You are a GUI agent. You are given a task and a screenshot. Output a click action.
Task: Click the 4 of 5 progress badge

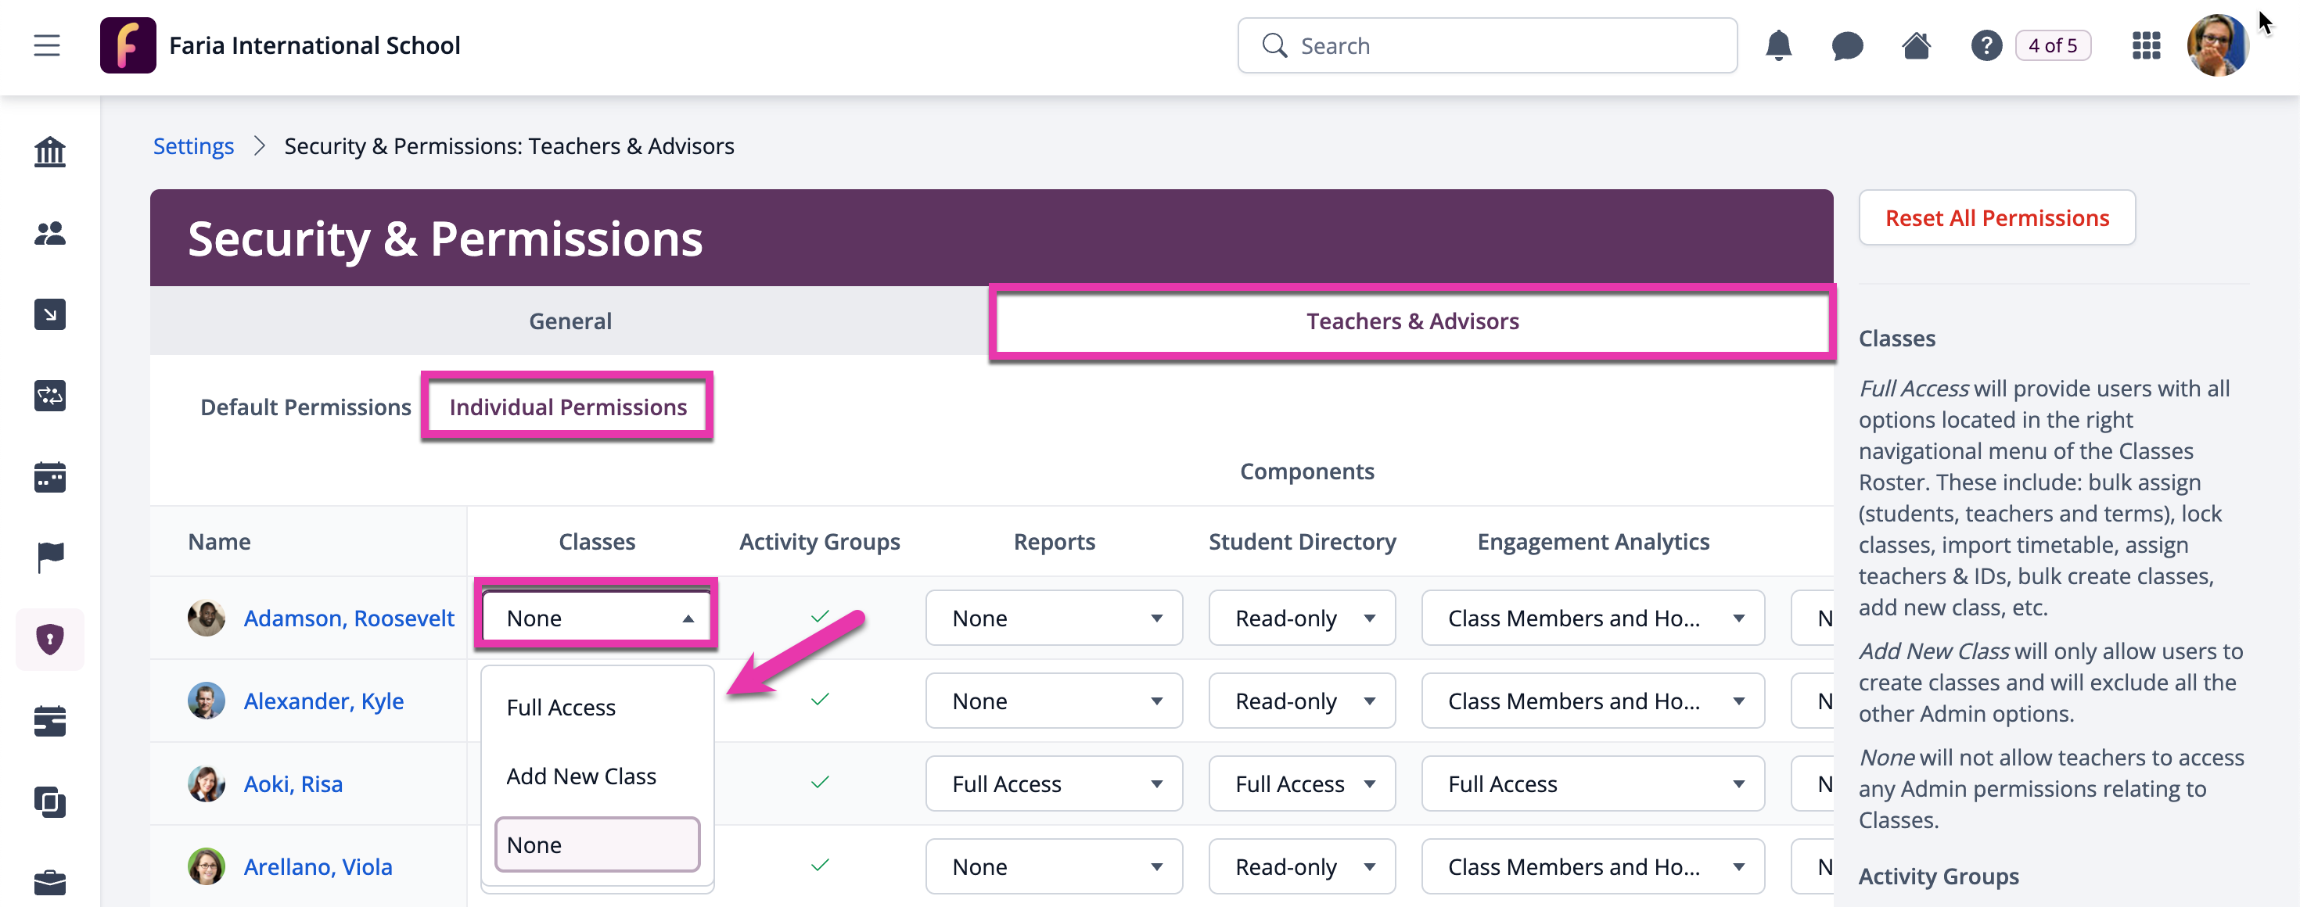[x=2053, y=45]
